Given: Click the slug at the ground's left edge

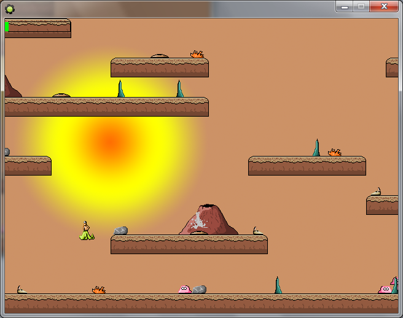Looking at the screenshot, I should coord(22,290).
